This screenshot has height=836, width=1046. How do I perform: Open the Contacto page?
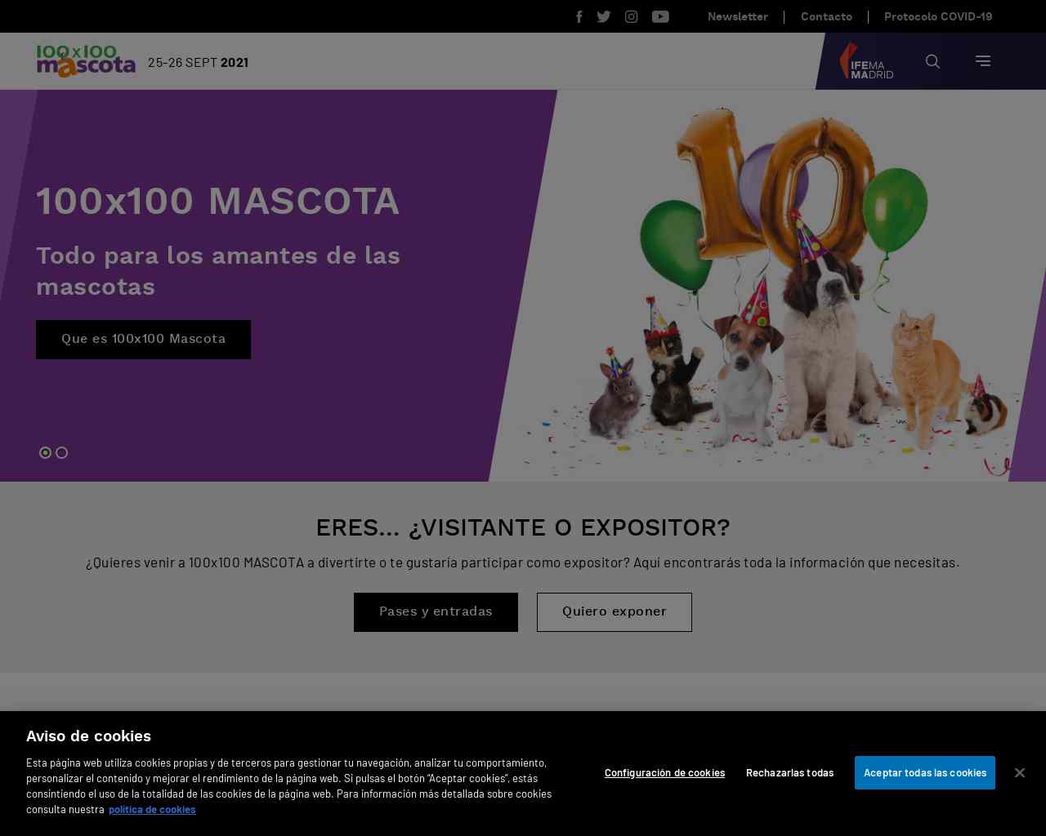pos(826,16)
